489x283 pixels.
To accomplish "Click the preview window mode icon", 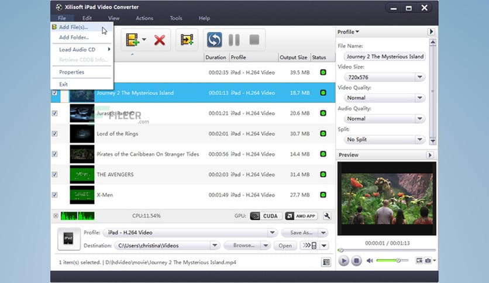I will pyautogui.click(x=419, y=260).
